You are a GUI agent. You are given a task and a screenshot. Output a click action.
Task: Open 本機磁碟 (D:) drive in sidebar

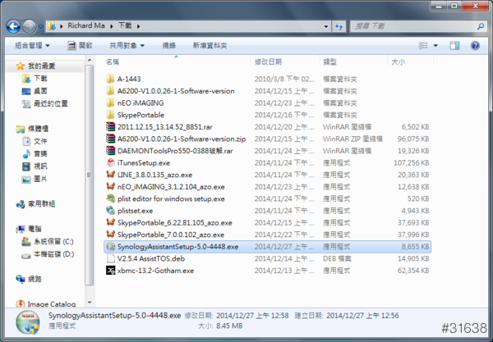pos(54,254)
